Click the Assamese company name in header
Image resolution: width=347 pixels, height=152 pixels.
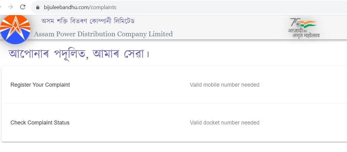(88, 21)
